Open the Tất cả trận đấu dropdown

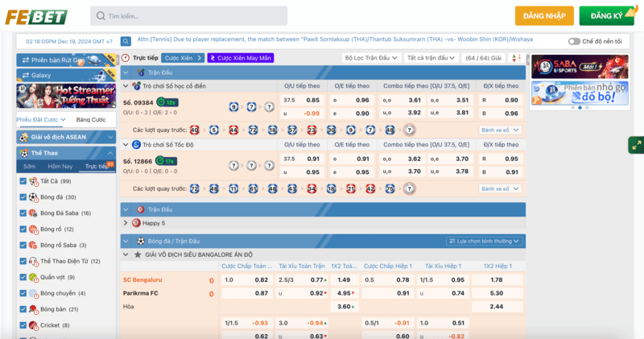click(429, 58)
